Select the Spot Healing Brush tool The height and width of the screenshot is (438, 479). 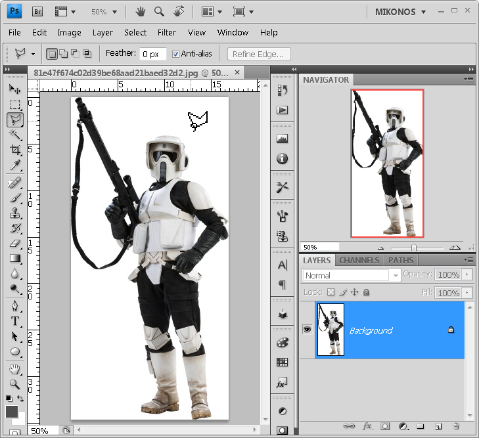[14, 183]
